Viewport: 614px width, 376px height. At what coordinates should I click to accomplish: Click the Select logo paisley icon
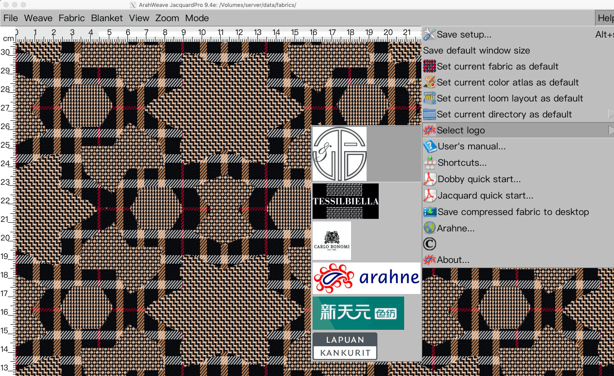point(430,130)
